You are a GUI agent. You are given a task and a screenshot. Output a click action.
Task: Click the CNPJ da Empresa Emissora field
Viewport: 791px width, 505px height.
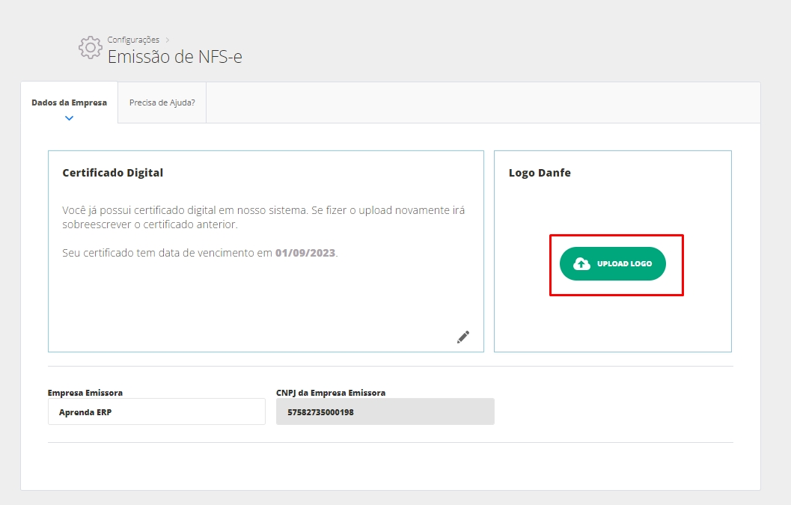click(385, 411)
